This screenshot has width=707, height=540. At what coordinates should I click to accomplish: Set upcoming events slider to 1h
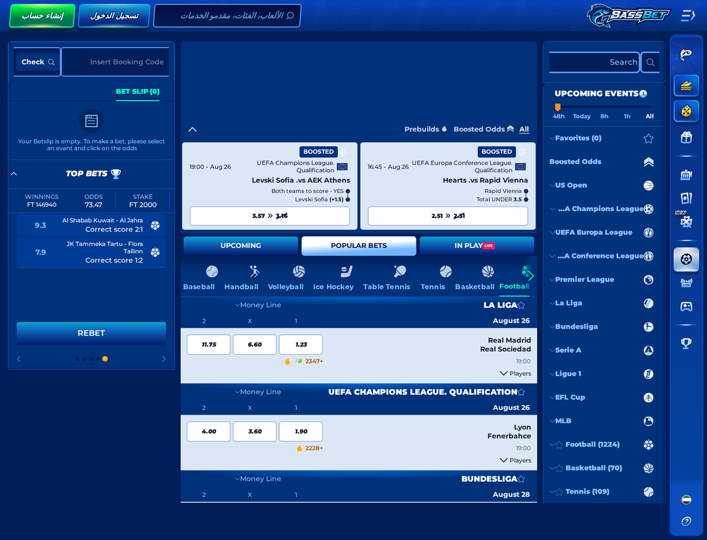coord(627,116)
